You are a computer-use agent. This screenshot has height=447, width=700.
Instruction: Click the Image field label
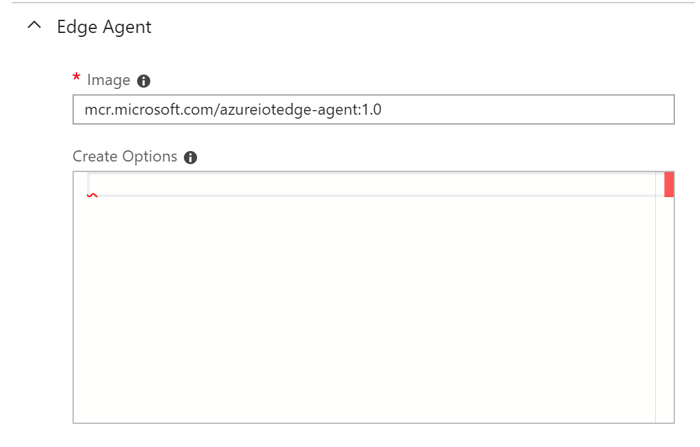(109, 80)
